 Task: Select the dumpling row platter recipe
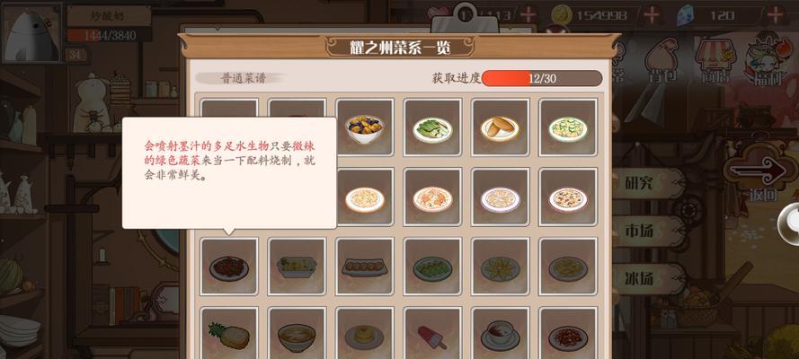tap(364, 267)
